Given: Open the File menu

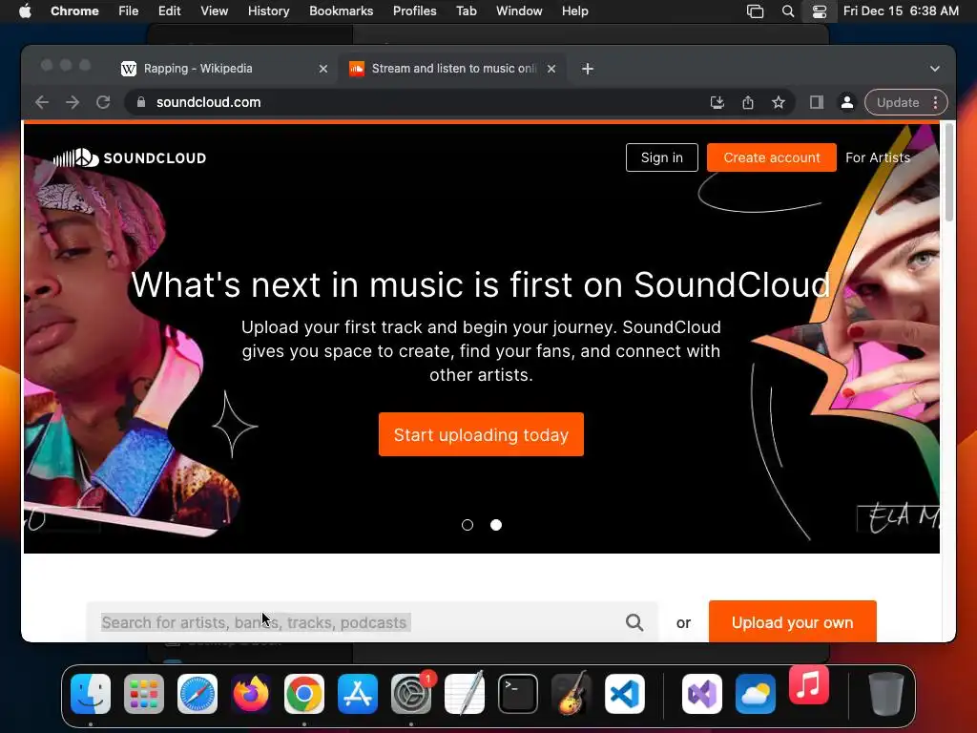Looking at the screenshot, I should (x=129, y=11).
